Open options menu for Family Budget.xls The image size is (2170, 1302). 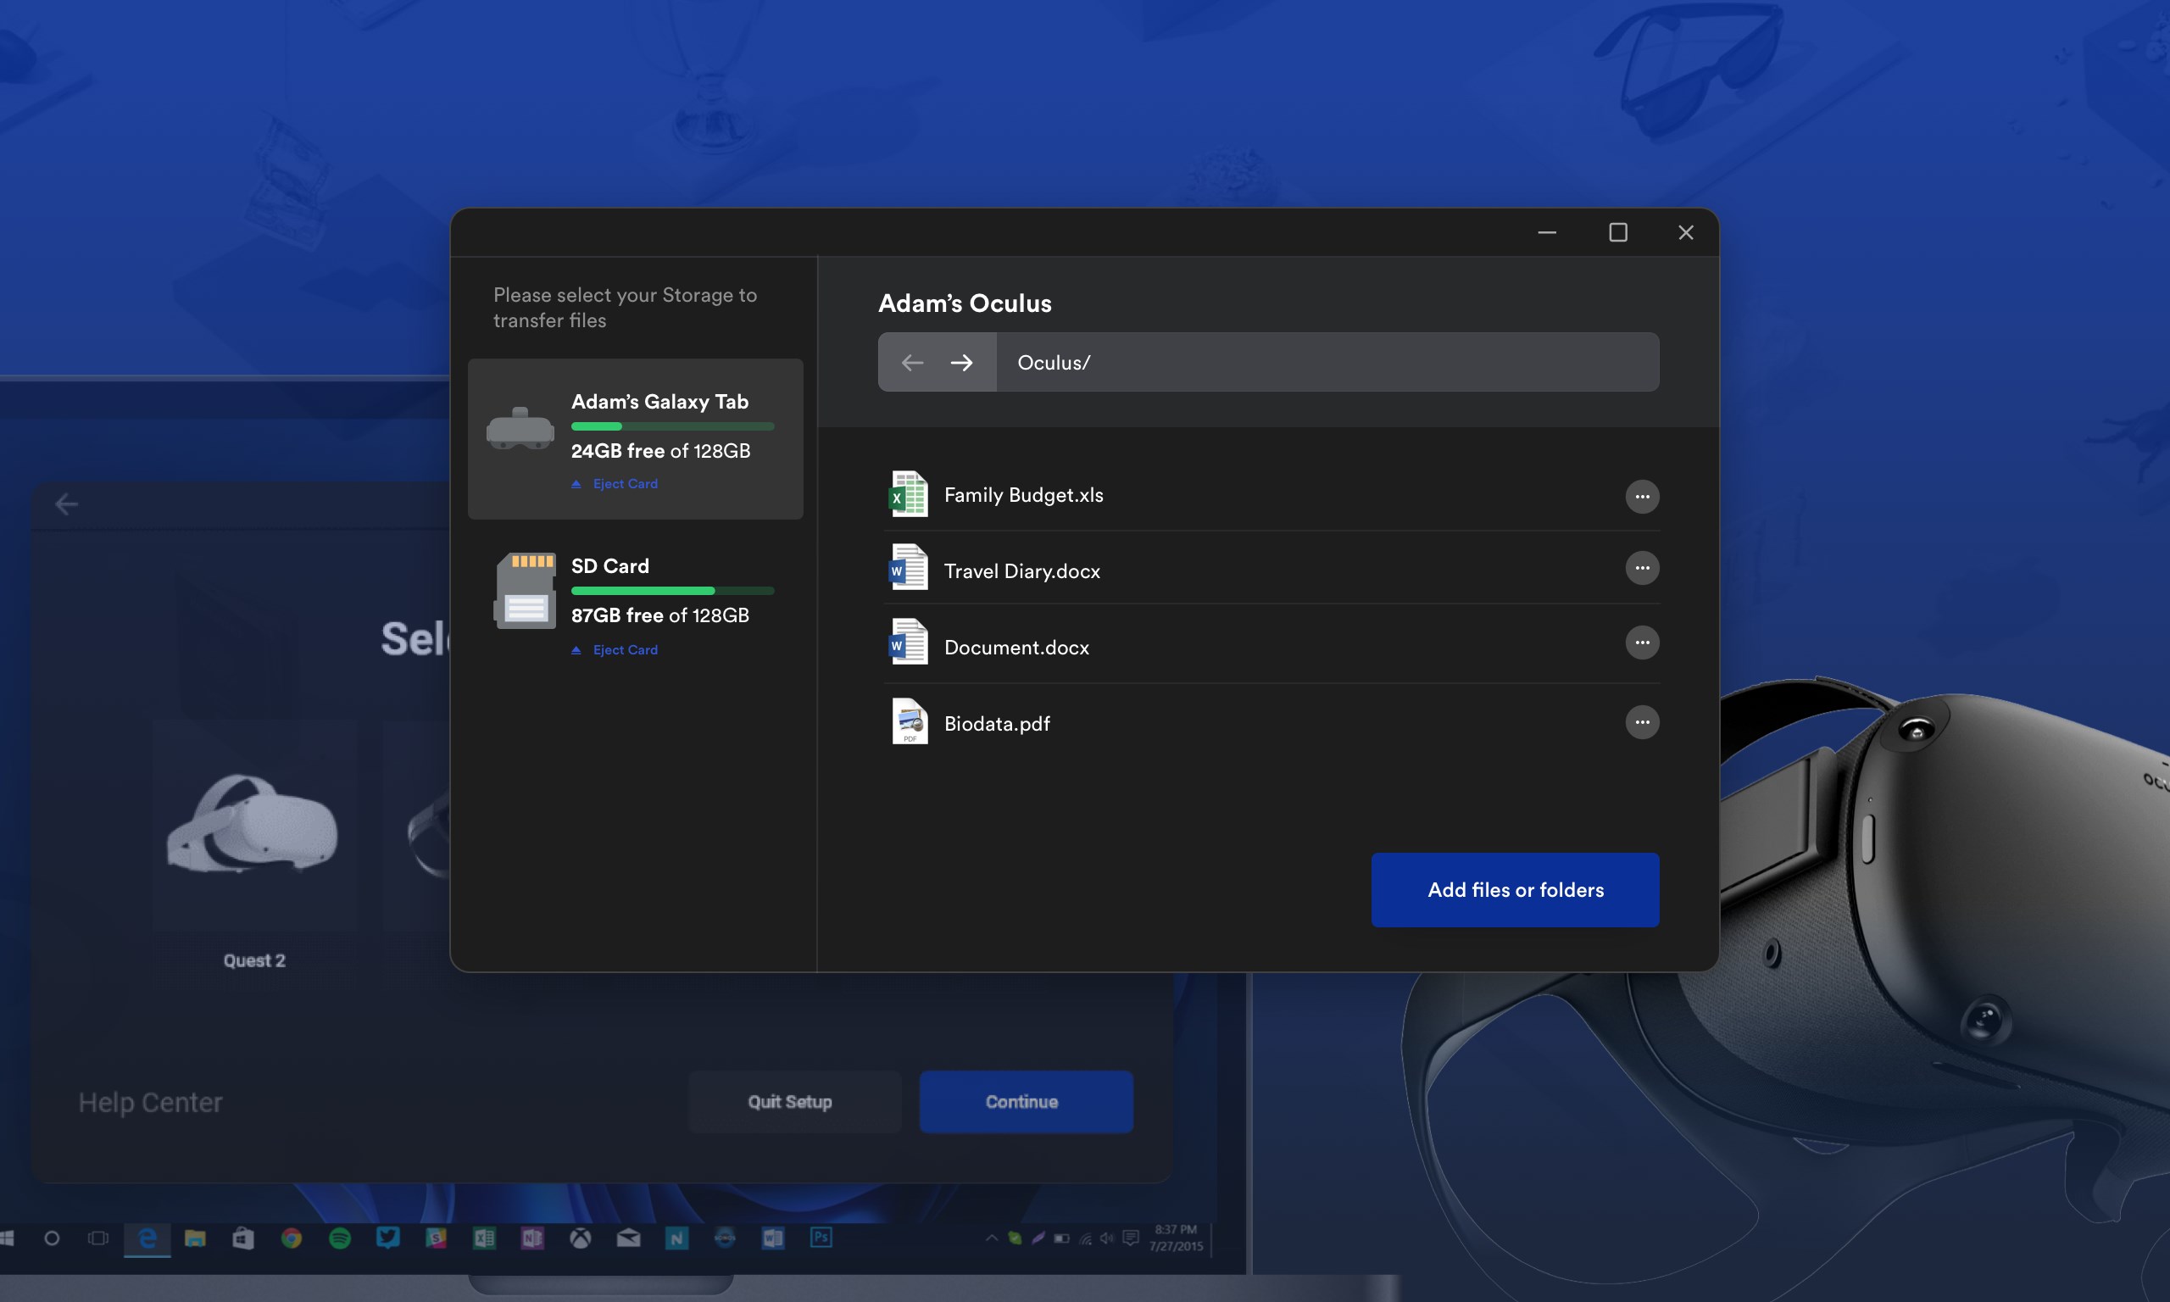[1642, 497]
